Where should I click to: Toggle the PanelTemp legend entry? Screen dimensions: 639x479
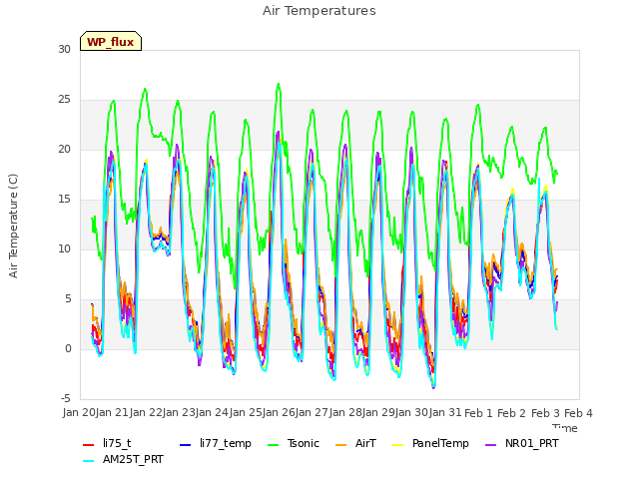(430, 443)
